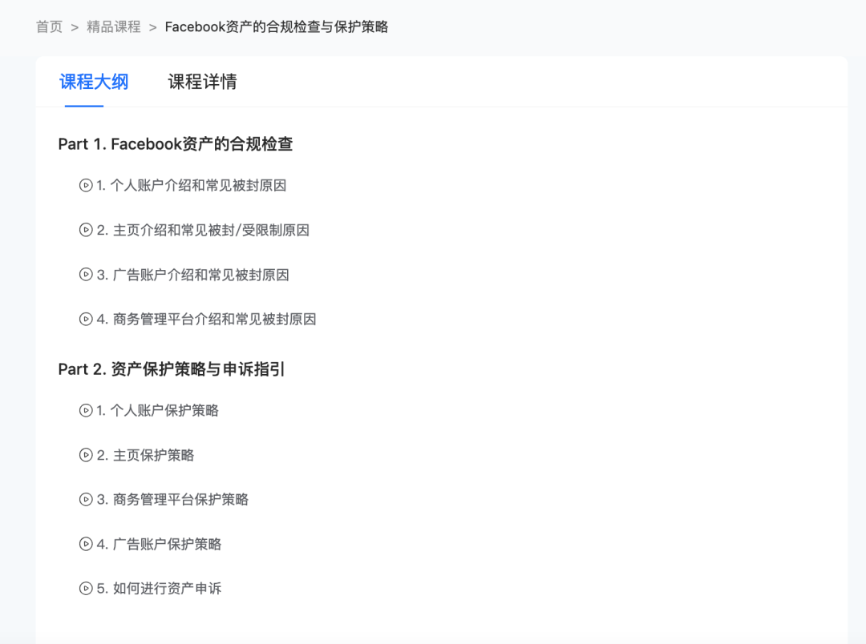Click play icon beside 个人账户保护策略

tap(86, 411)
